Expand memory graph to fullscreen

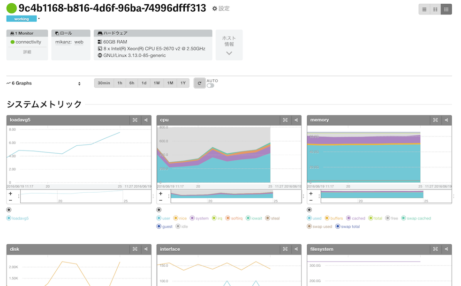435,120
